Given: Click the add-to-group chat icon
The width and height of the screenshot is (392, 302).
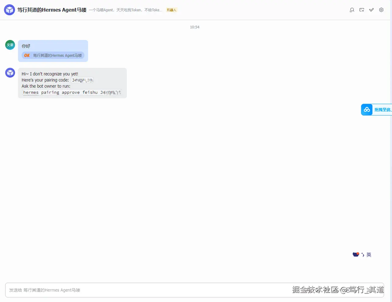Looking at the screenshot, I should click(x=362, y=10).
